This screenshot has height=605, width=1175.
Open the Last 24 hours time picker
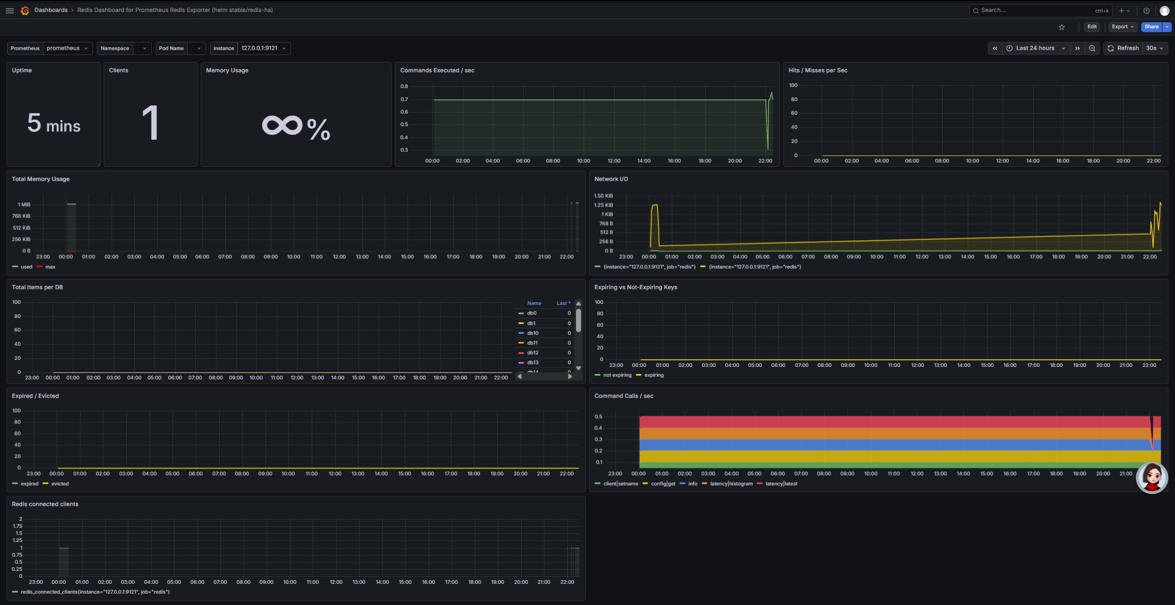(x=1035, y=48)
